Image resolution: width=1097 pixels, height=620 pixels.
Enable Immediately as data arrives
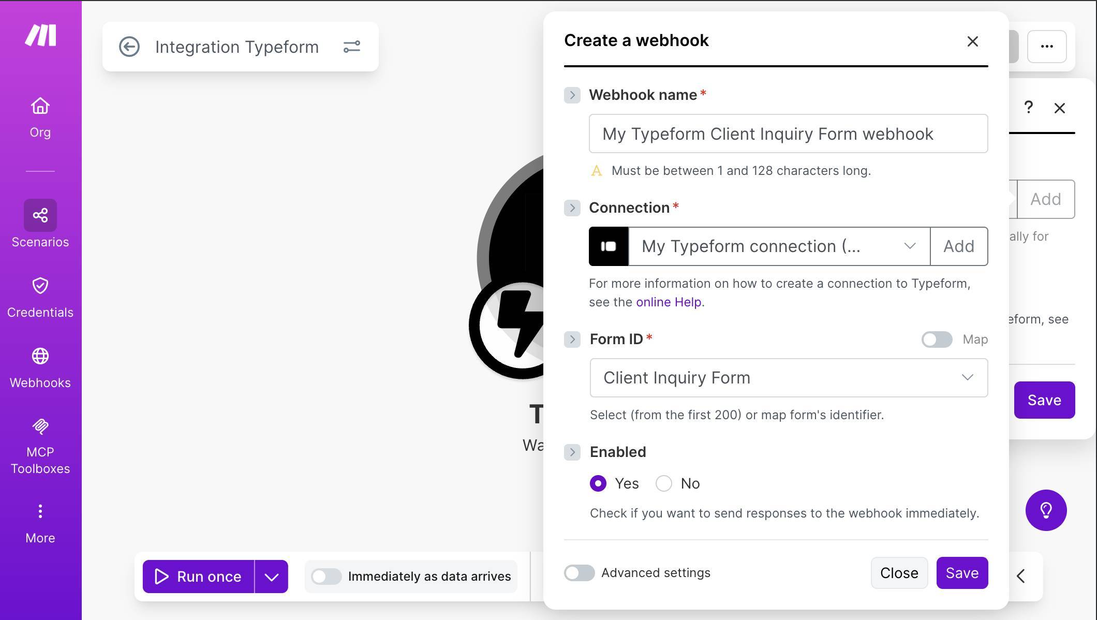coord(327,576)
